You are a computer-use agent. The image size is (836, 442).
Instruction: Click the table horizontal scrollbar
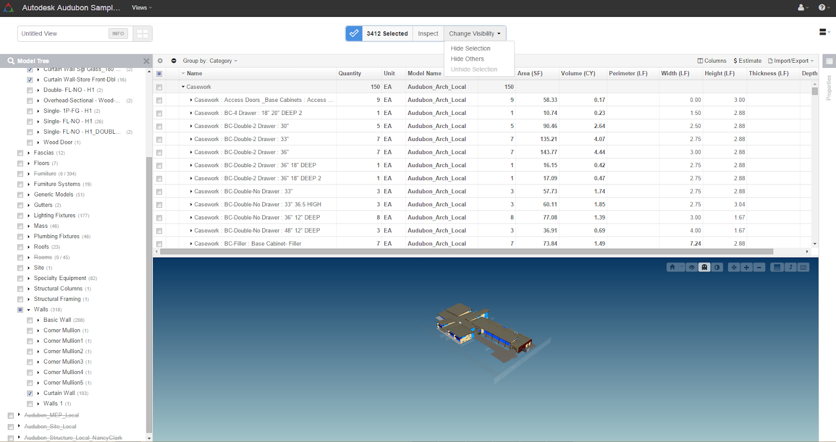tap(467, 251)
